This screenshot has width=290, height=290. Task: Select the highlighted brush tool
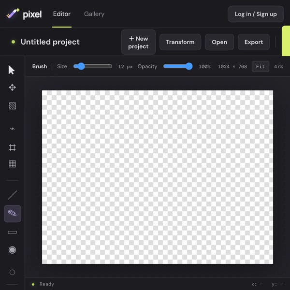[x=13, y=214]
